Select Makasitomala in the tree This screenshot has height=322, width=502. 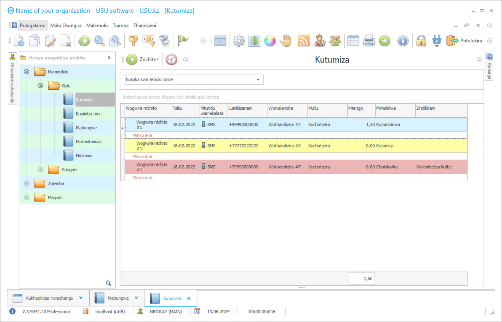pyautogui.click(x=89, y=142)
